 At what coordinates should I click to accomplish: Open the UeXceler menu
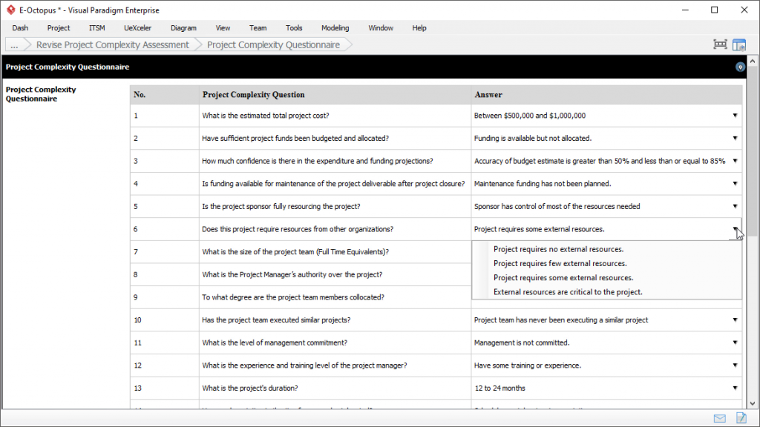(137, 27)
